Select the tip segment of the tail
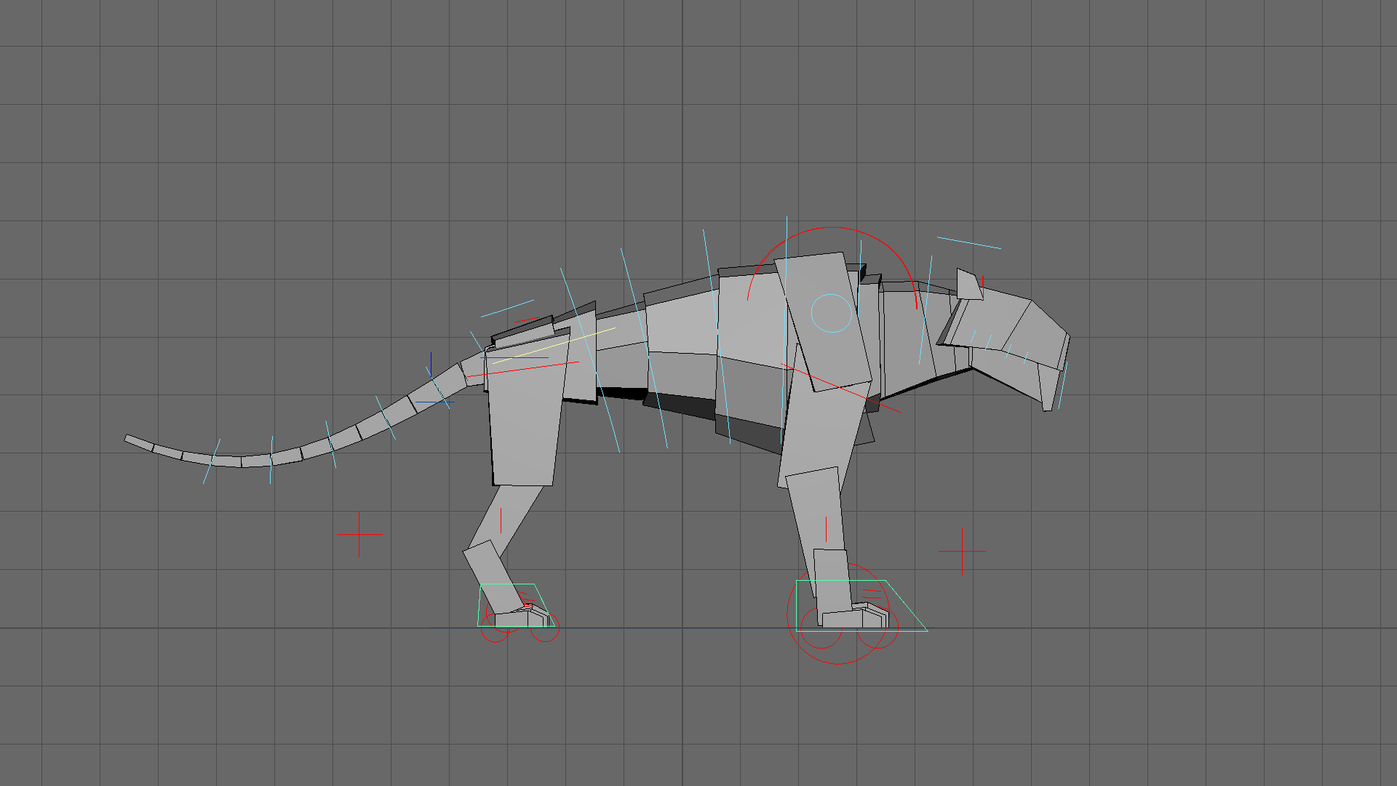Image resolution: width=1397 pixels, height=786 pixels. (x=138, y=442)
